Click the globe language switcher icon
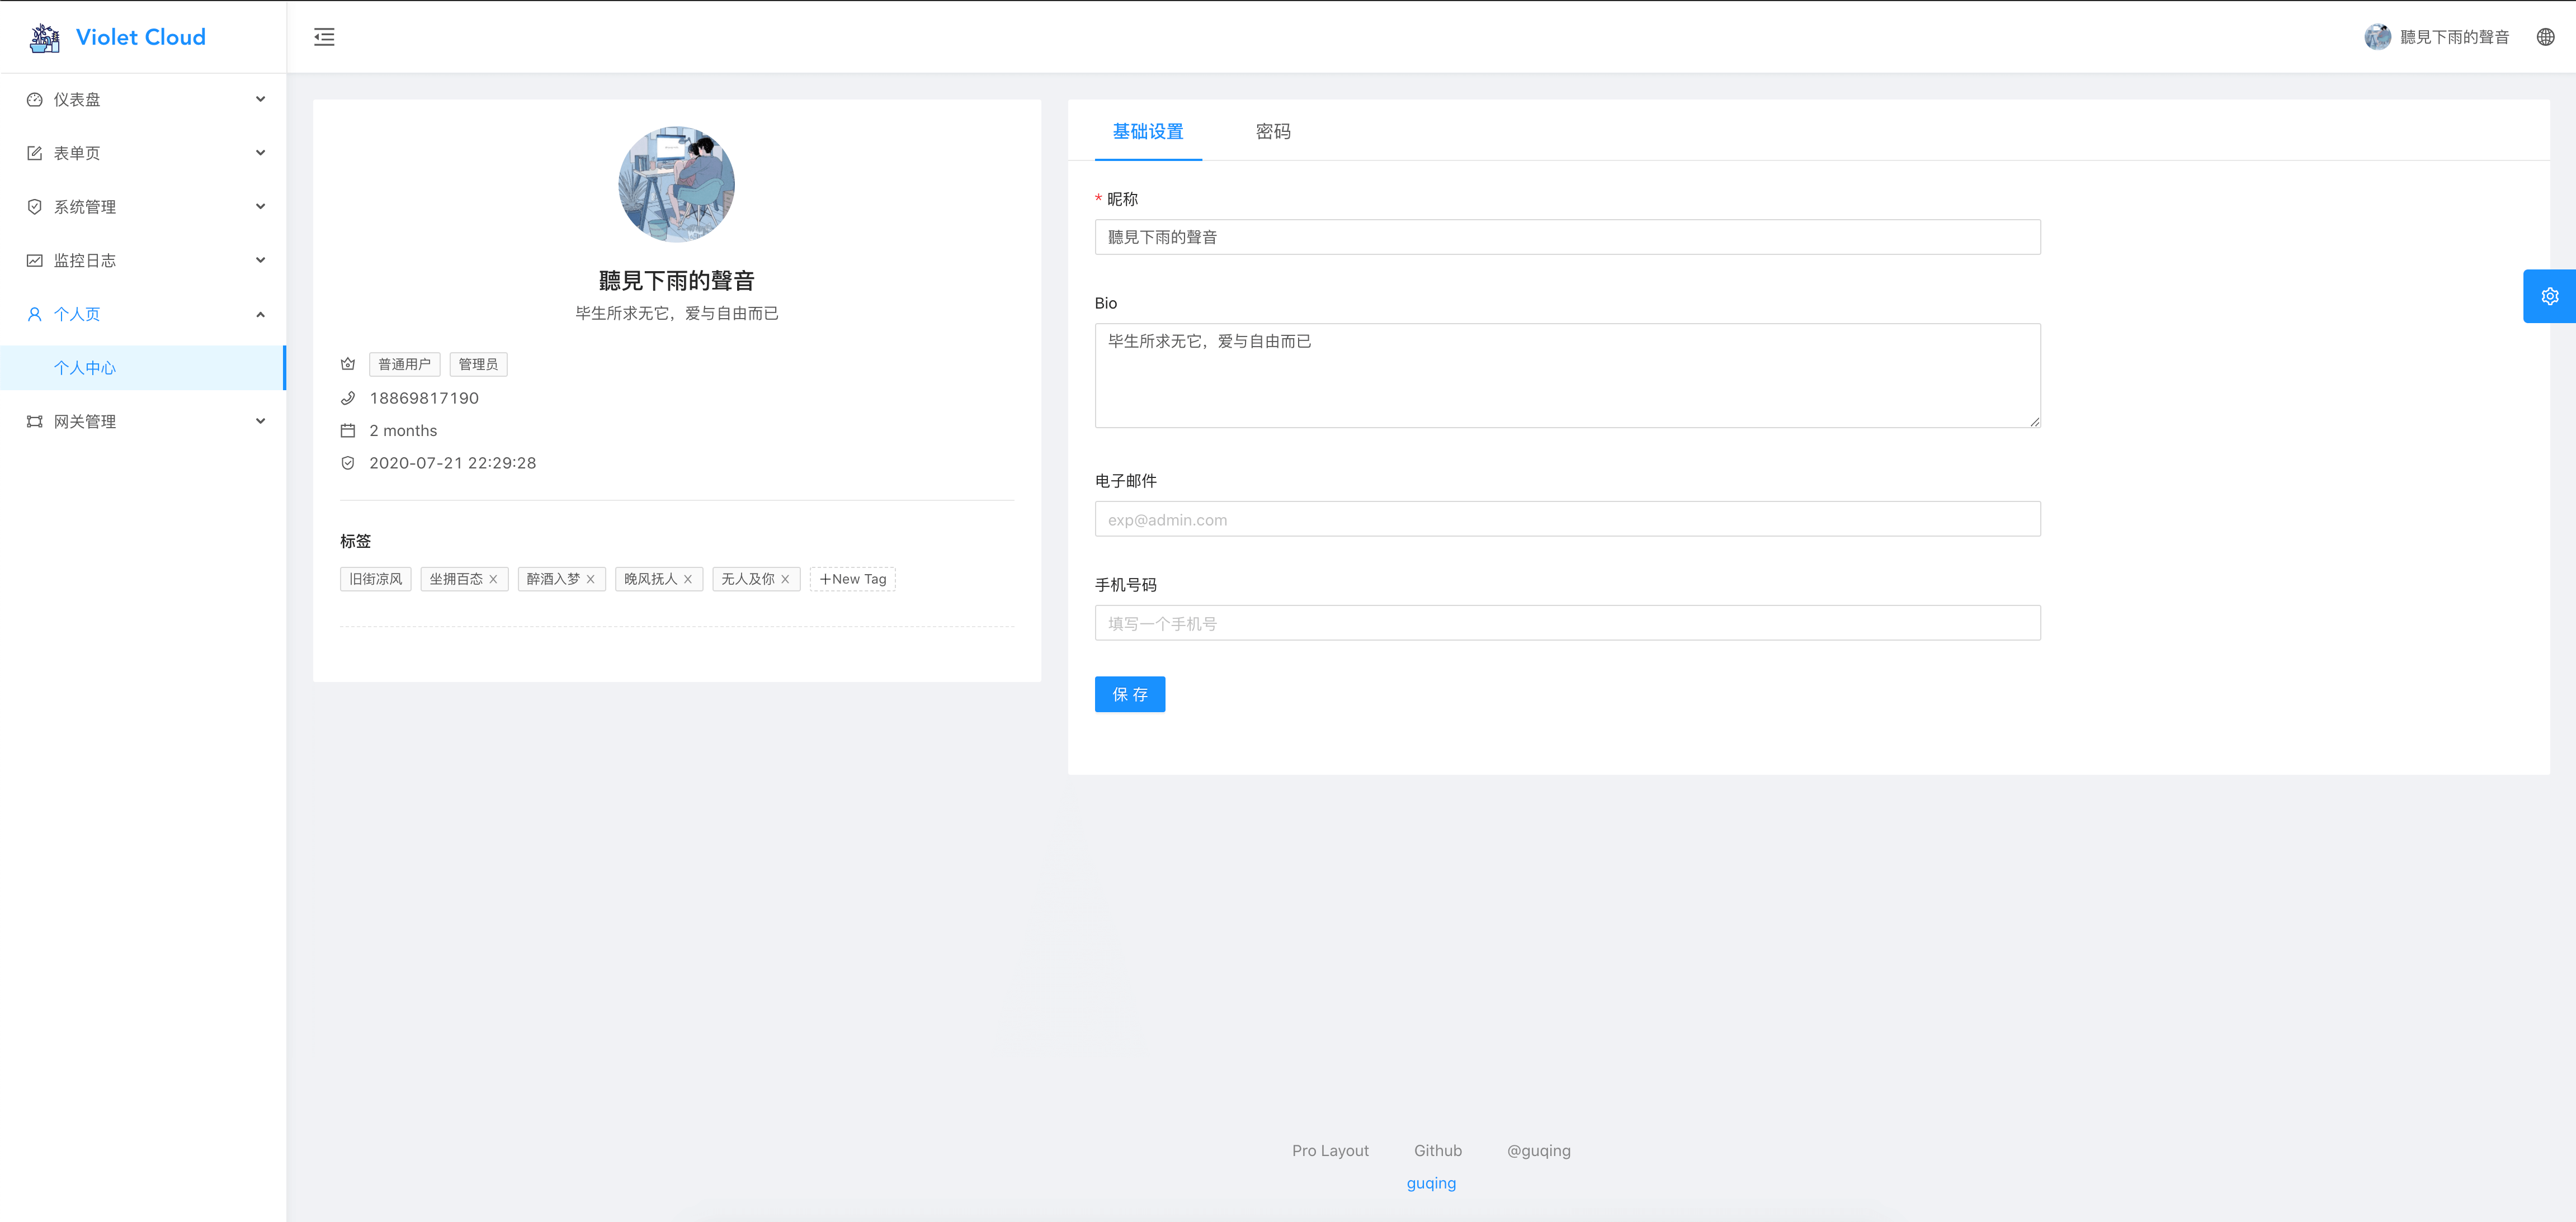The image size is (2576, 1222). pyautogui.click(x=2545, y=37)
